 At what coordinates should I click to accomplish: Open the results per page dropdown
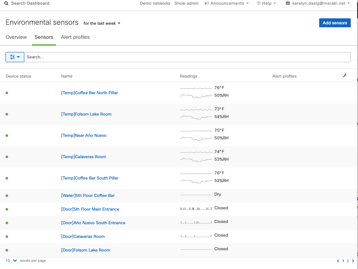(x=10, y=260)
